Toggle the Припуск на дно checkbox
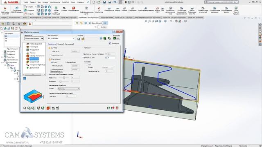This screenshot has width=262, height=147. (106, 58)
